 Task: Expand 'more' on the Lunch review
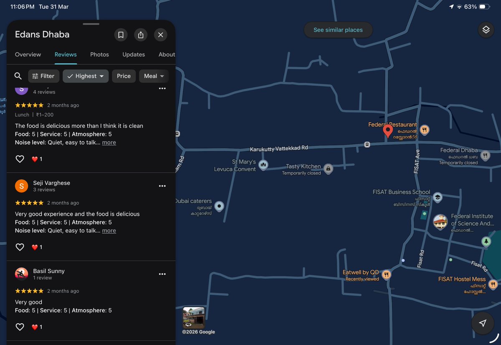pos(109,142)
